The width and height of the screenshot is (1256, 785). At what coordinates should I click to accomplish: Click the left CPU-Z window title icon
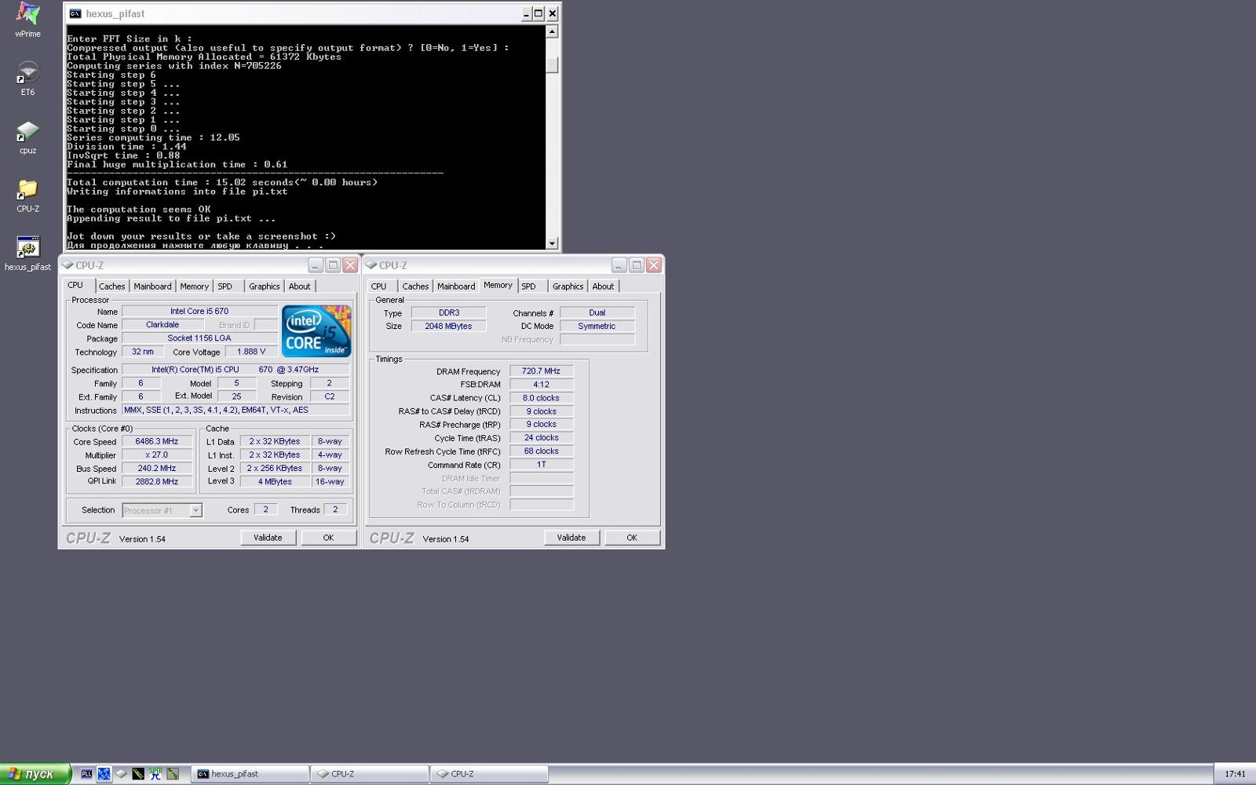(68, 265)
